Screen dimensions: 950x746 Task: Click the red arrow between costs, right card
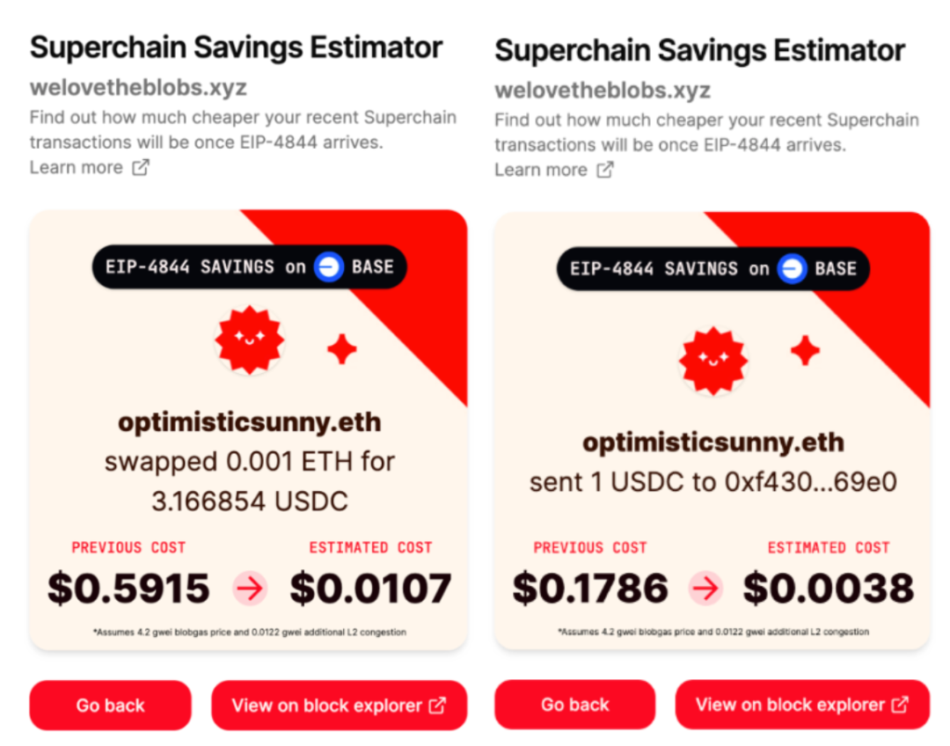(705, 589)
